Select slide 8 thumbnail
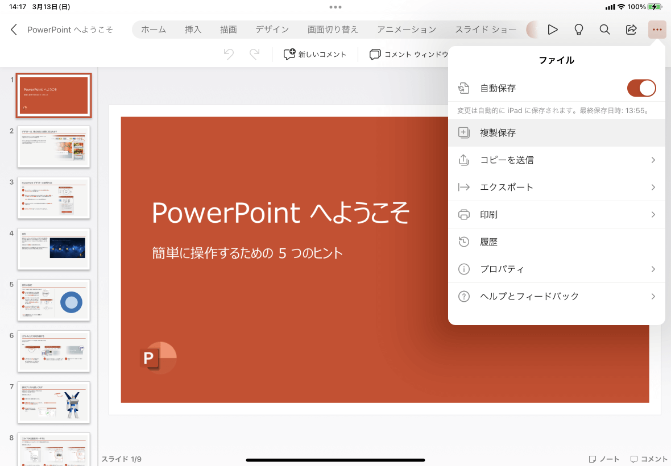The image size is (671, 466). [x=53, y=450]
